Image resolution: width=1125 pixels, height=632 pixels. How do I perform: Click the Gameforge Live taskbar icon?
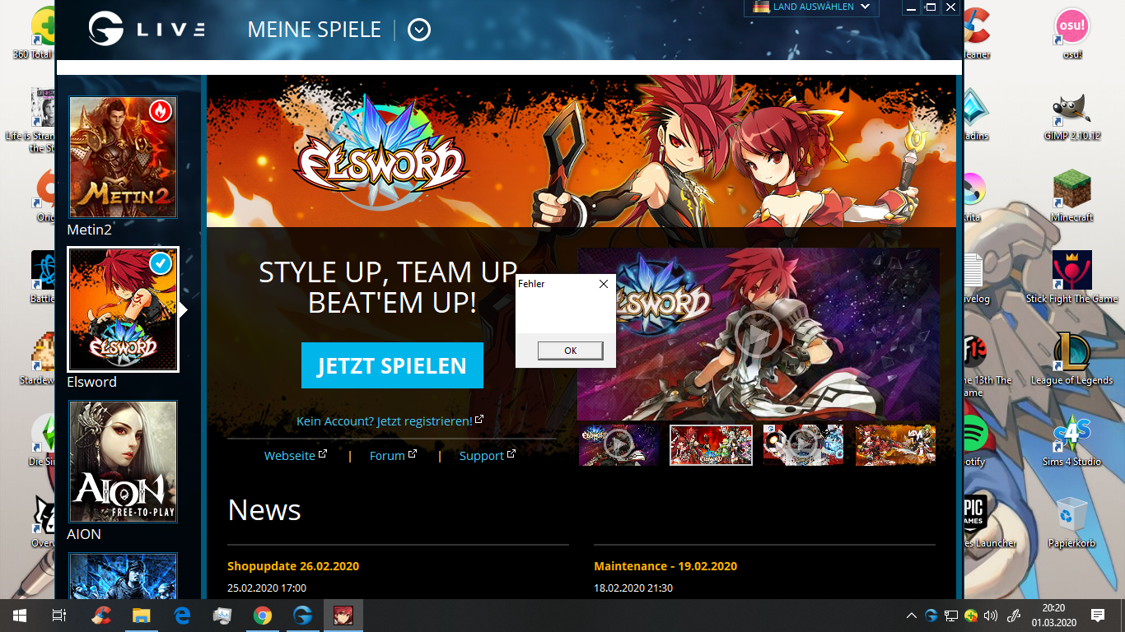303,616
